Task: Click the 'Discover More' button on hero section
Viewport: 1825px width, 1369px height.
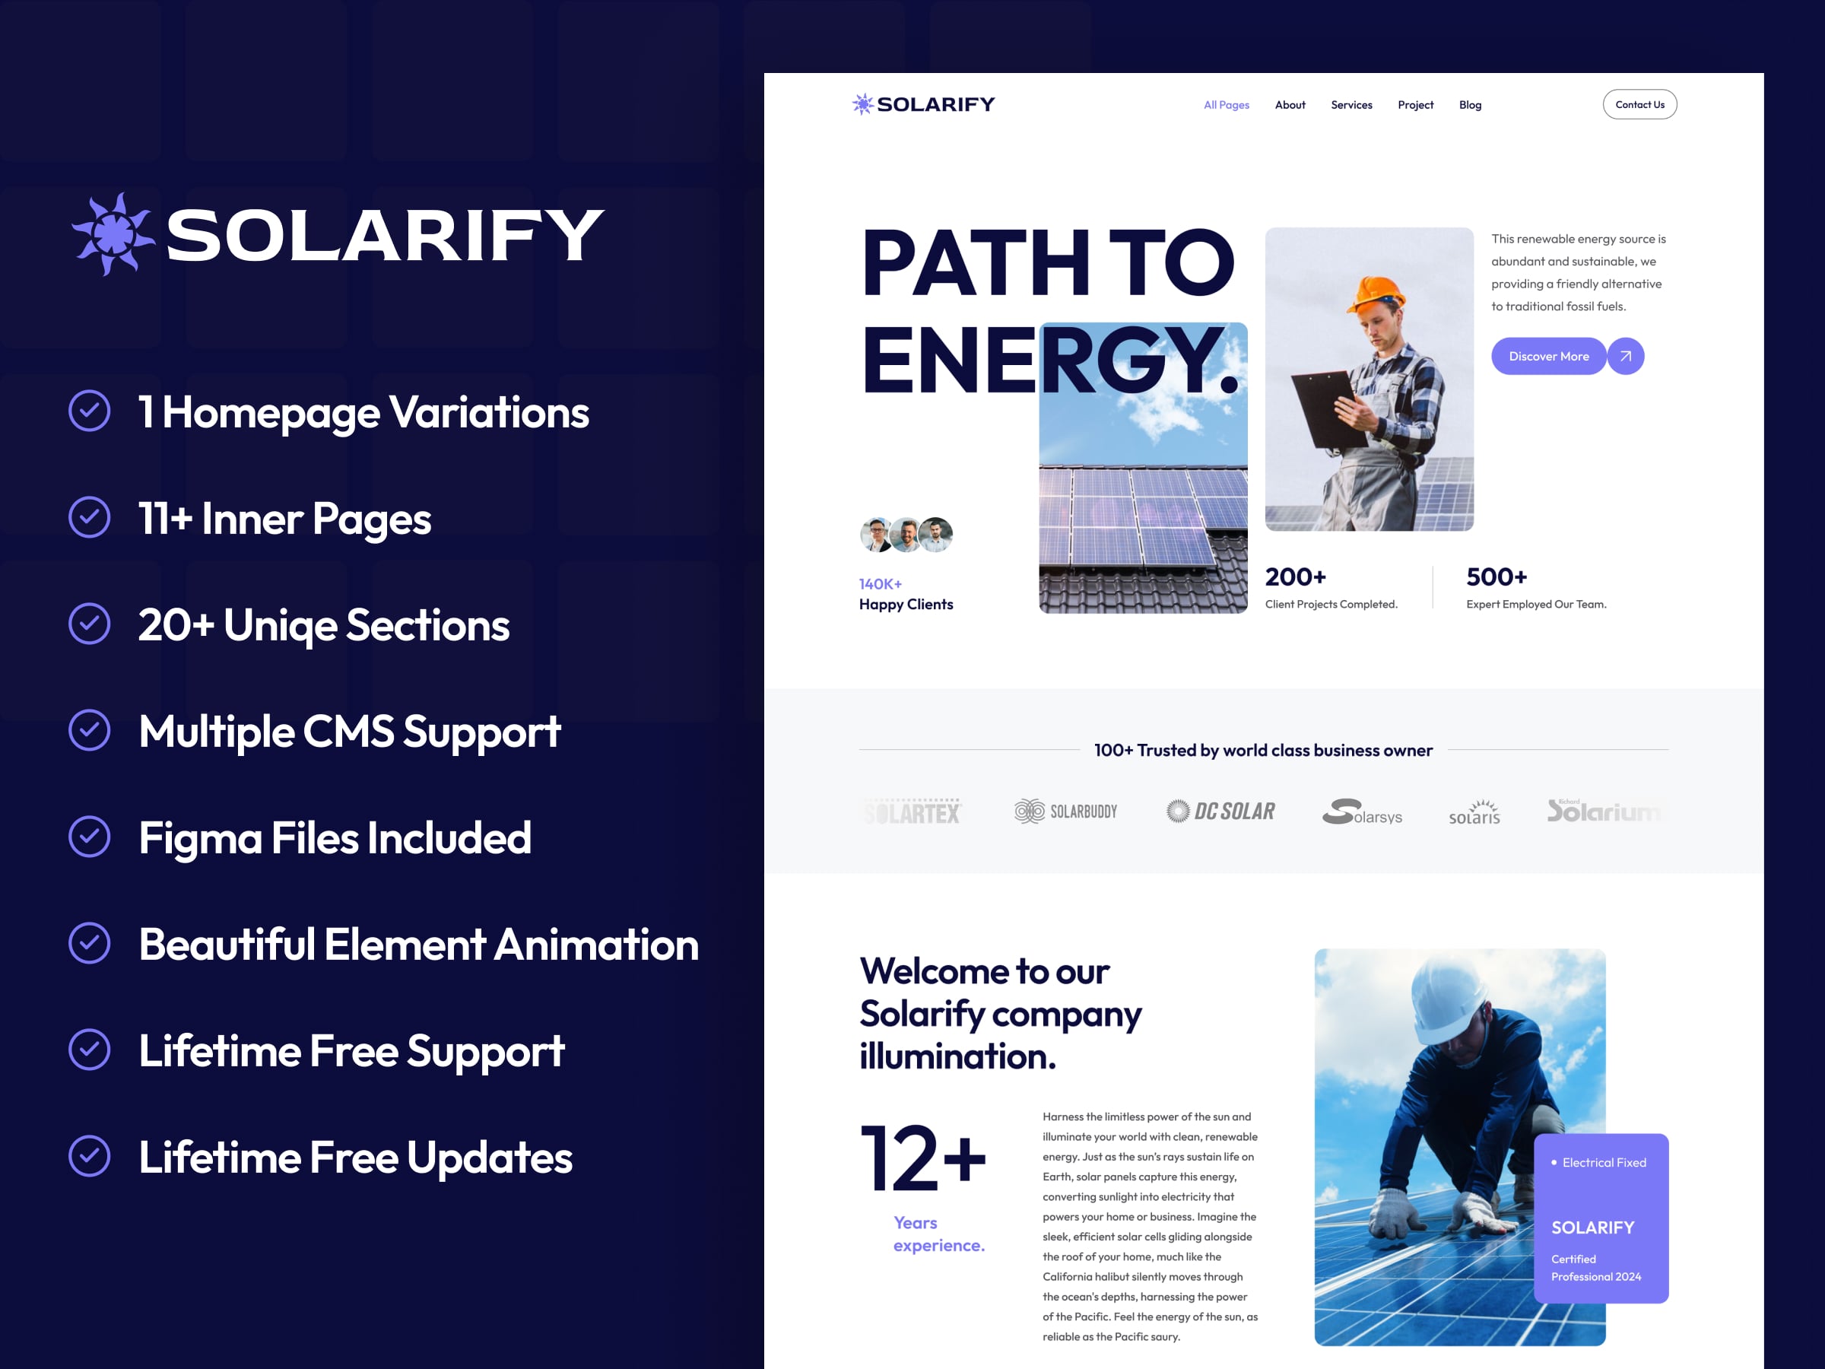Action: (1549, 355)
